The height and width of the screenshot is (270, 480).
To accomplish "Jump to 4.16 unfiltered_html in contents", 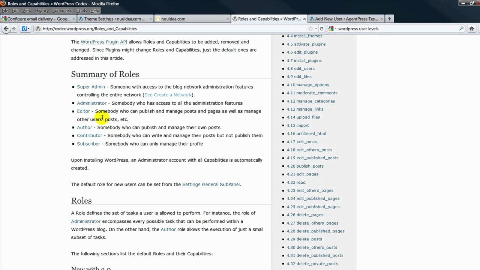I will pyautogui.click(x=306, y=133).
